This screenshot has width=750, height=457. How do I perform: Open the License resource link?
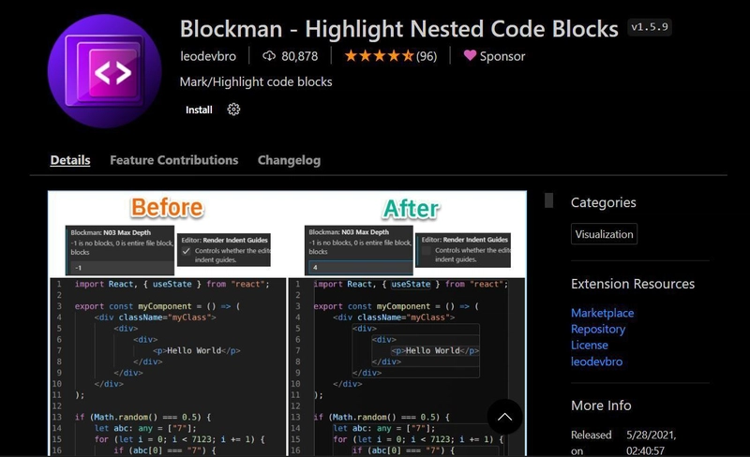(x=590, y=346)
